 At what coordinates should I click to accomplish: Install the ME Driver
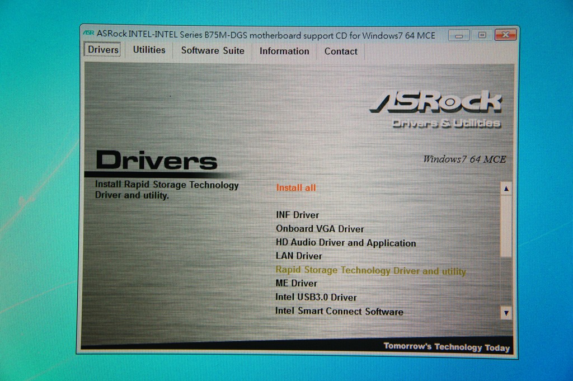tap(296, 283)
